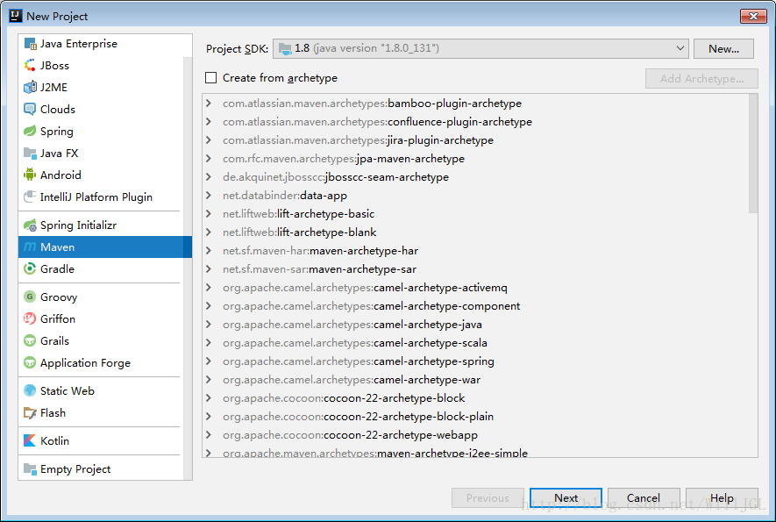Enable Create from archetype checkbox

[210, 78]
